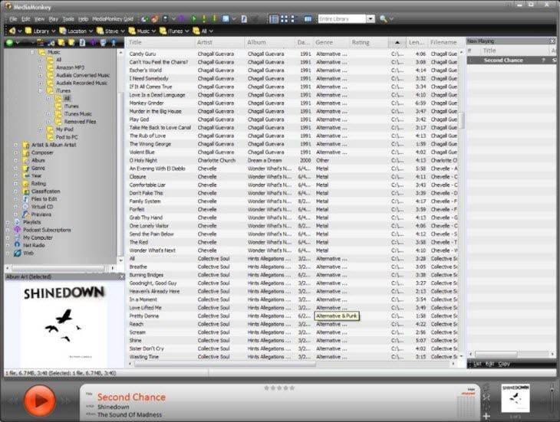Select Second Chance in Now Playing list
Image resolution: width=560 pixels, height=422 pixels.
tap(512, 61)
